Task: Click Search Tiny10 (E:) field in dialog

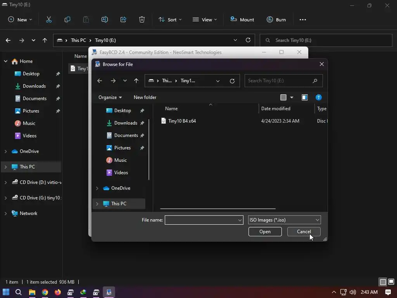Action: (283, 81)
